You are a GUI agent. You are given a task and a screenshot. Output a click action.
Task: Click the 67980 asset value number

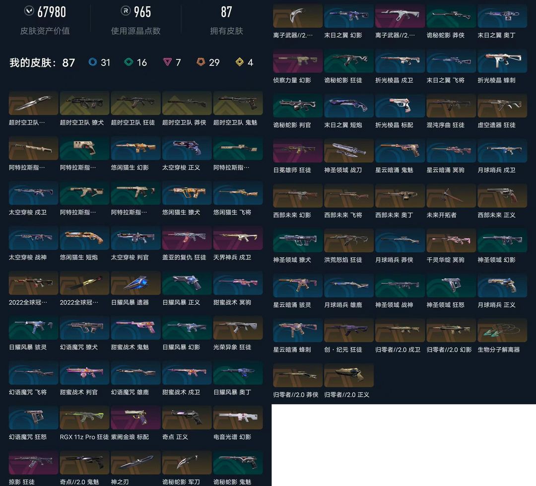(52, 12)
